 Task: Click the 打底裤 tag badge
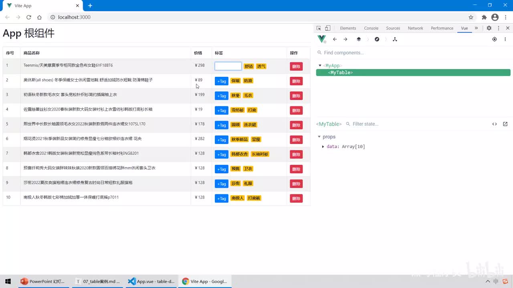tap(254, 198)
